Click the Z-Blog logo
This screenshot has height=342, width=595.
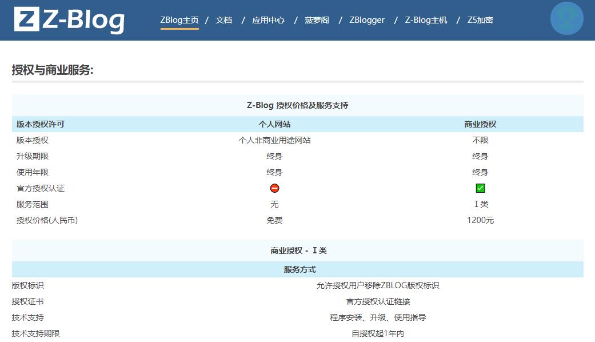(69, 20)
